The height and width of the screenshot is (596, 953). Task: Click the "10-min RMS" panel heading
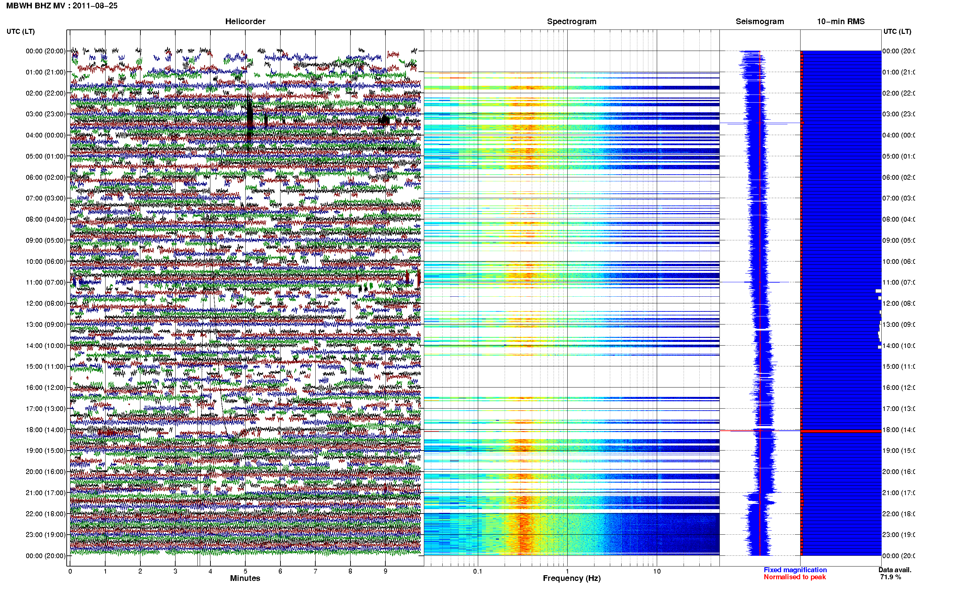(x=841, y=21)
